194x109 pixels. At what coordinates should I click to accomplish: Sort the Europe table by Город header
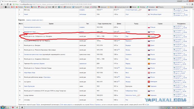click(136, 24)
